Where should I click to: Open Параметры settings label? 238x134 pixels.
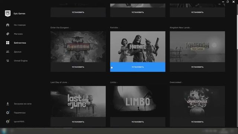click(20, 113)
